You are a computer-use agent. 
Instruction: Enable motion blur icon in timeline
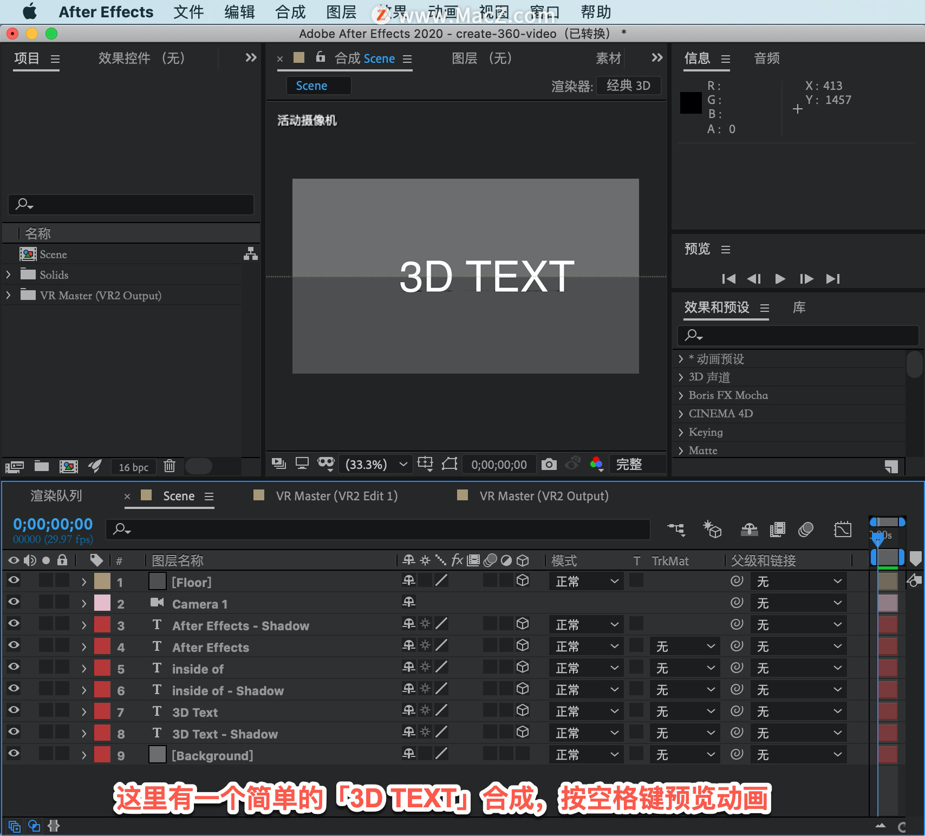[806, 529]
